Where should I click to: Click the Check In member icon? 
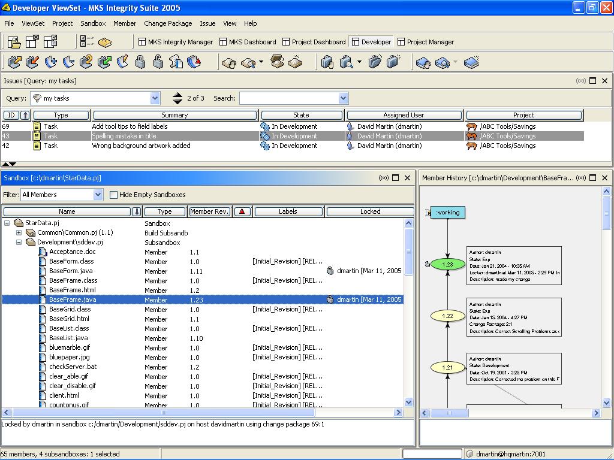click(32, 62)
